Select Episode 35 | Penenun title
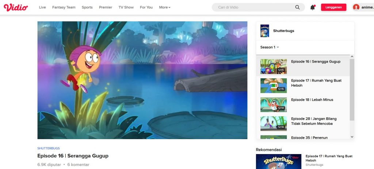 tap(309, 137)
